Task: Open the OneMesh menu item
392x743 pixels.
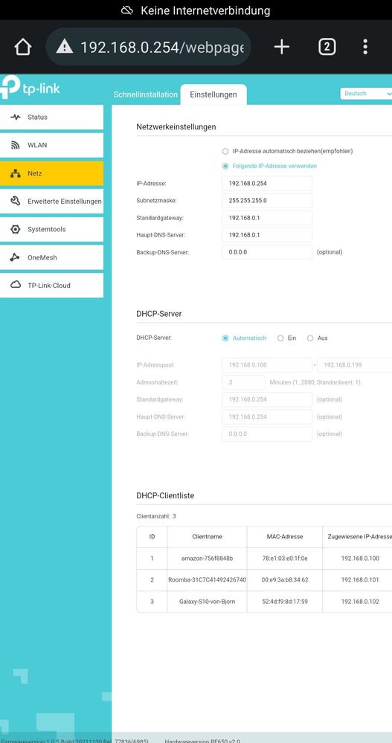Action: (51, 257)
